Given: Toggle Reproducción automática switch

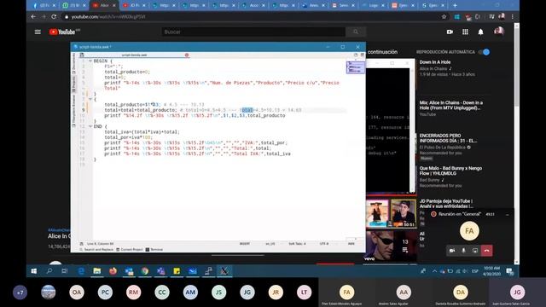Looking at the screenshot, I should click(485, 52).
